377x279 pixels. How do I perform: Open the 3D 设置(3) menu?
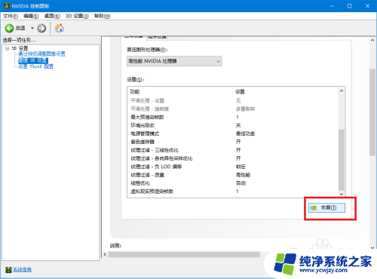(x=77, y=16)
